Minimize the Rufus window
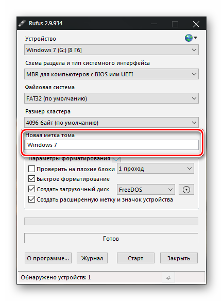Screen dimensions: 223x301 pyautogui.click(x=154, y=24)
